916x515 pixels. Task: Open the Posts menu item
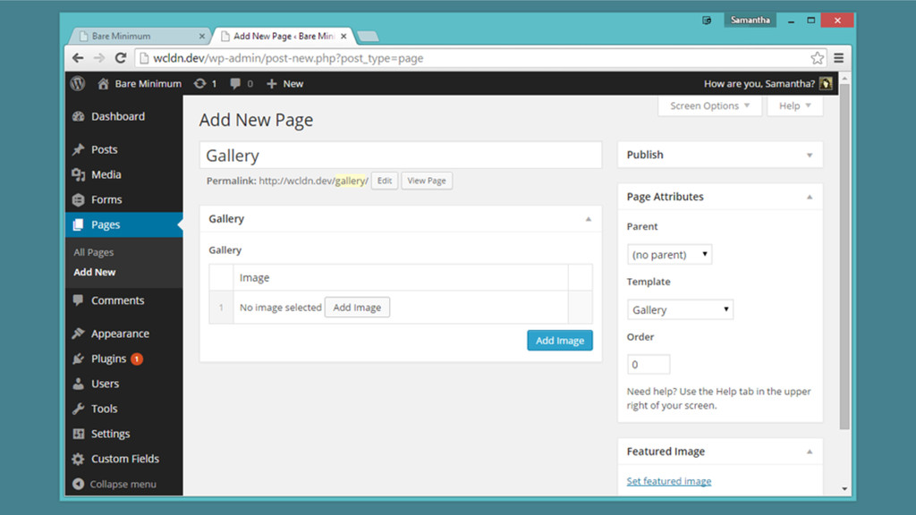click(123, 149)
